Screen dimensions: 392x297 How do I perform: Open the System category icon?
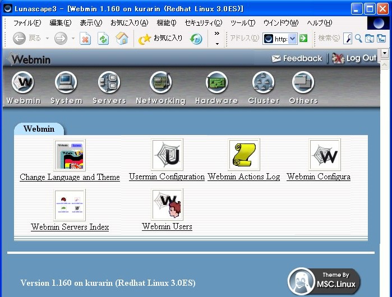click(x=66, y=82)
